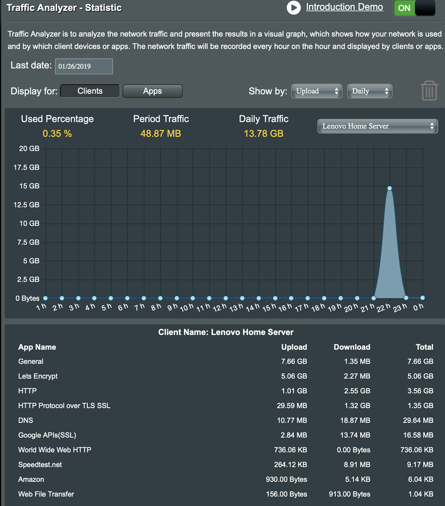
Task: Expand the Lenovo Home Server client dropdown
Action: [378, 126]
